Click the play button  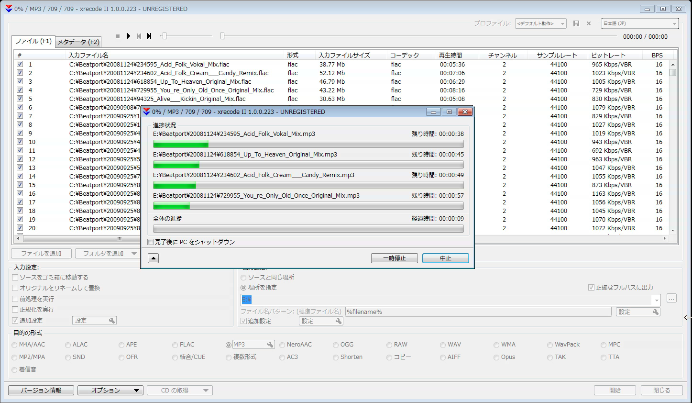point(128,36)
